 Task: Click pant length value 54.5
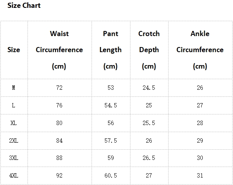pyautogui.click(x=111, y=105)
